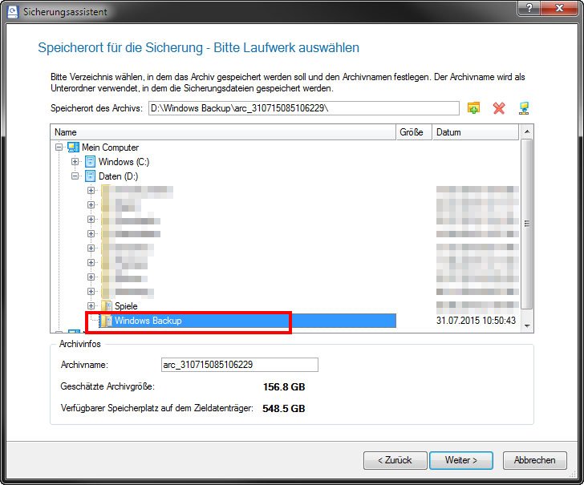
Task: Click the date 31.07.2015 10:50:43
Action: tap(476, 321)
